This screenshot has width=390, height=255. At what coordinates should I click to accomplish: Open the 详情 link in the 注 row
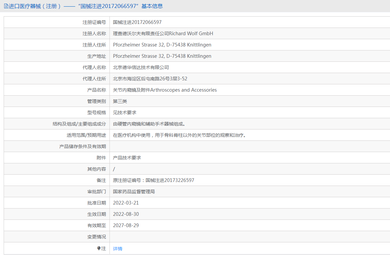(118, 249)
